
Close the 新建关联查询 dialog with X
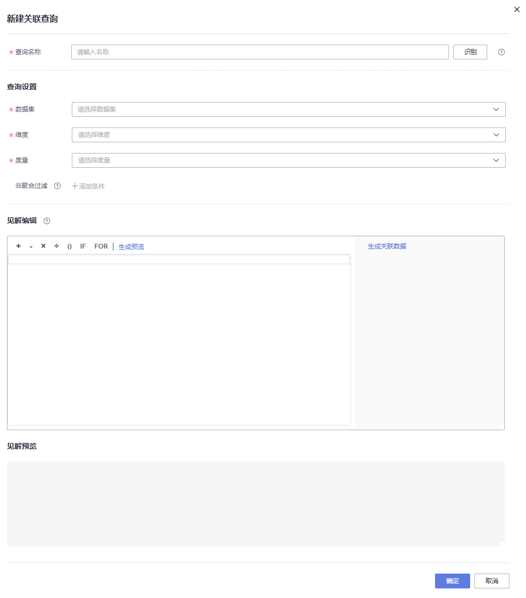click(x=517, y=10)
